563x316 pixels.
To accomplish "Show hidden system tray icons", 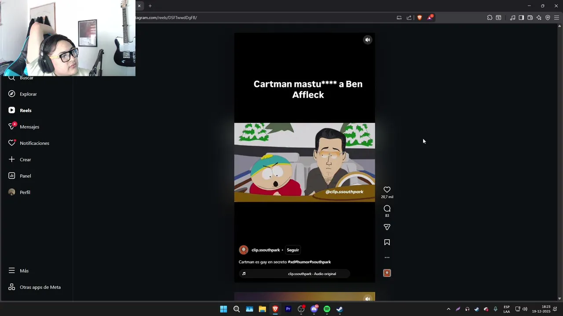I will coord(448,309).
